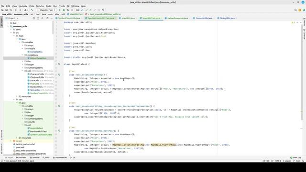The width and height of the screenshot is (306, 172).
Task: Switch to StringUtils.java editor tab
Action: [x=227, y=18]
